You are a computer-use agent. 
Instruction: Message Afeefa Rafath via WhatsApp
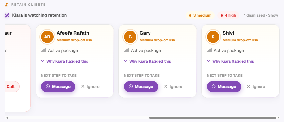(x=58, y=87)
